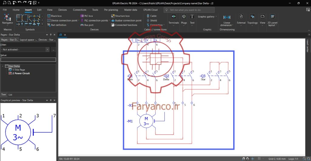Click the Black box device icon
311x161 pixels.
point(49,16)
